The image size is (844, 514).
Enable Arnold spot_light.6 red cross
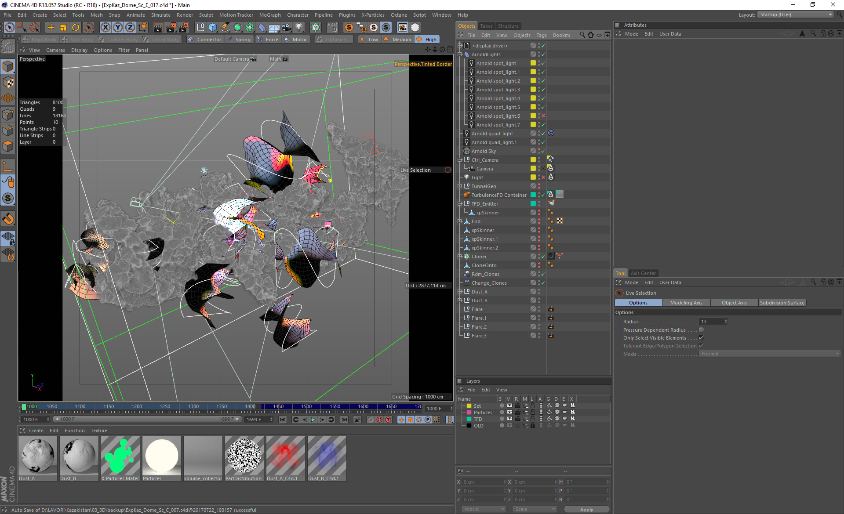(x=543, y=116)
